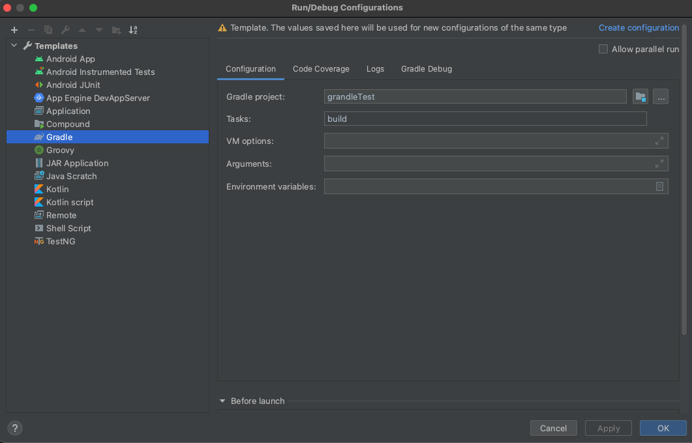Expand the VM options field editor
This screenshot has height=443, width=692.
pyautogui.click(x=659, y=141)
